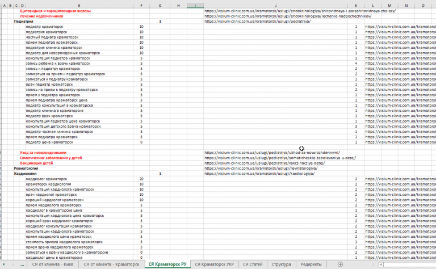Click the URL ending in somaticheskie-zabolevaniya-u-detej/
The height and width of the screenshot is (269, 436).
(280, 158)
